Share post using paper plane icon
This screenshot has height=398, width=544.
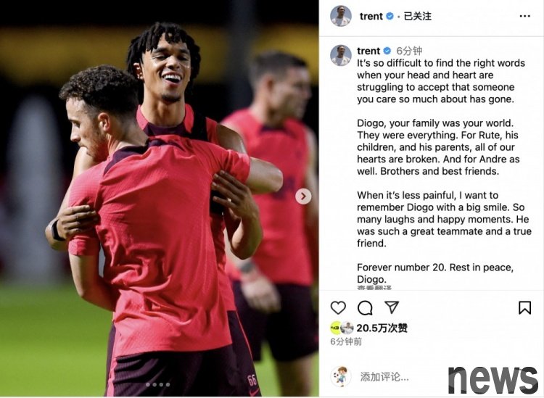392,307
